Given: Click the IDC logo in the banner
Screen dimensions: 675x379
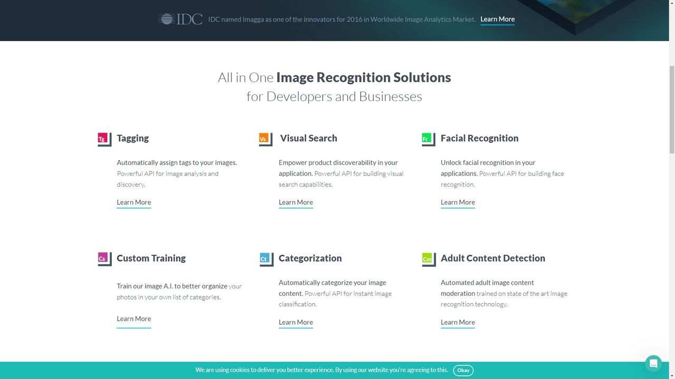Looking at the screenshot, I should (180, 19).
